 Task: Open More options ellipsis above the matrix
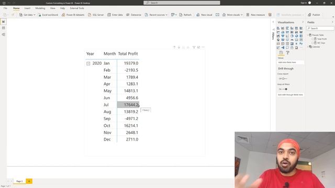point(203,47)
